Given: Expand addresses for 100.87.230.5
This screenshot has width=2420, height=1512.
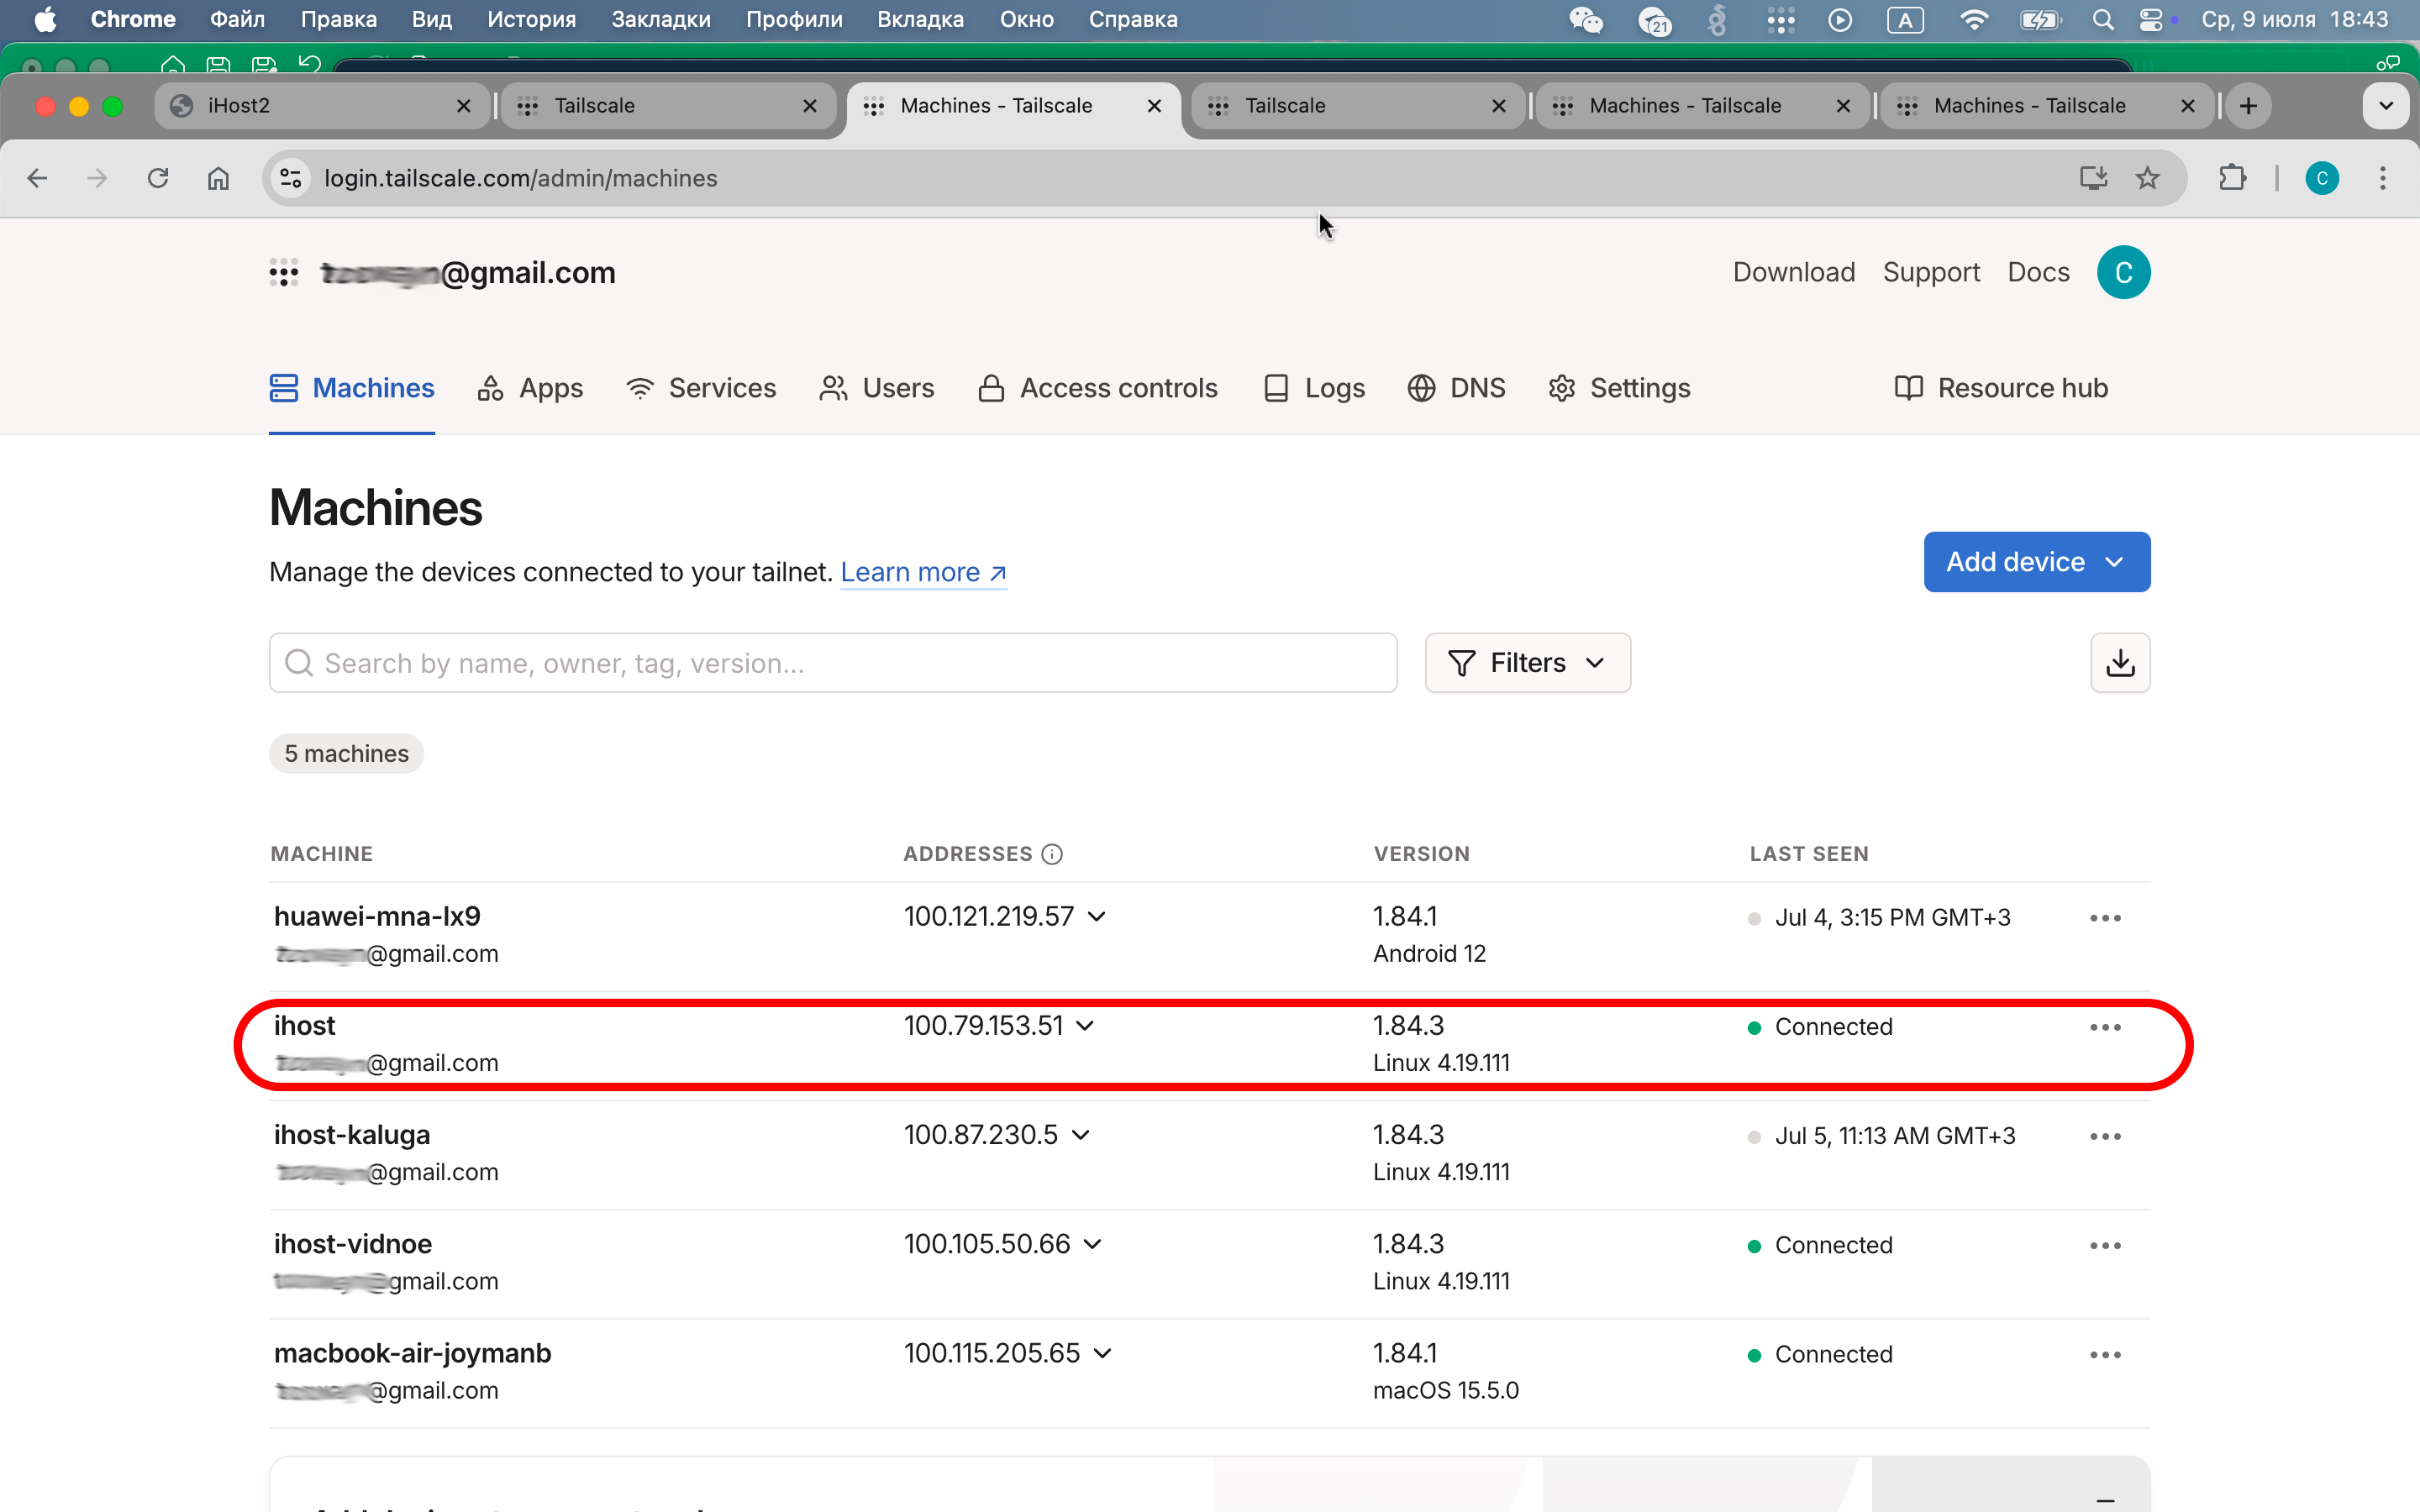Looking at the screenshot, I should click(x=1080, y=1135).
